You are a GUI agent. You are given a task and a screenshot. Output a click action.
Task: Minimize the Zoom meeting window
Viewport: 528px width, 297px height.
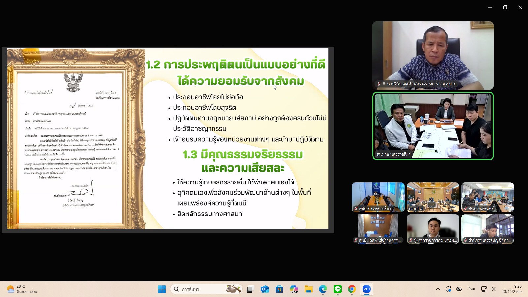pos(490,7)
